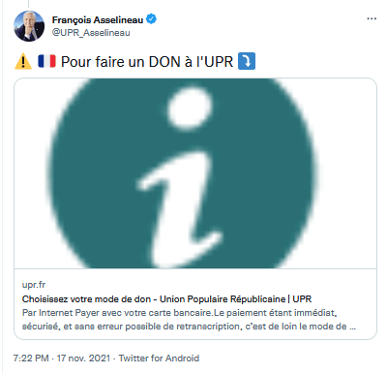Click the blue curved arrow emoji
387x374 pixels.
pos(247,61)
